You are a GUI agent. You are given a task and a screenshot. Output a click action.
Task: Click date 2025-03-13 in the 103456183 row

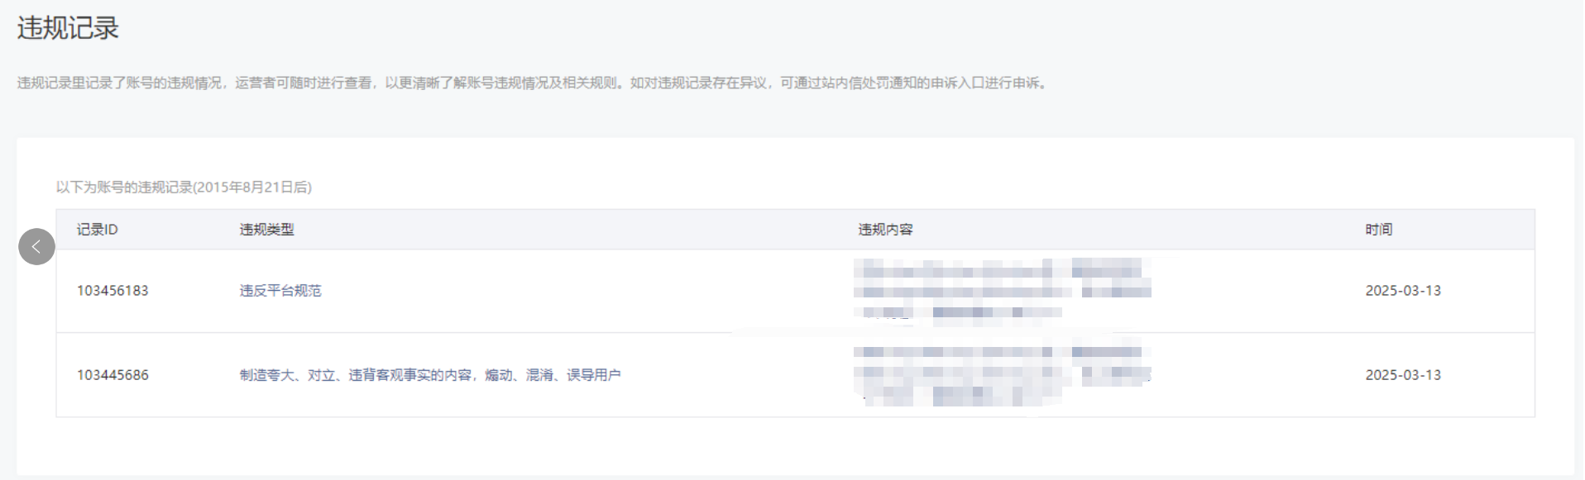[x=1403, y=291]
